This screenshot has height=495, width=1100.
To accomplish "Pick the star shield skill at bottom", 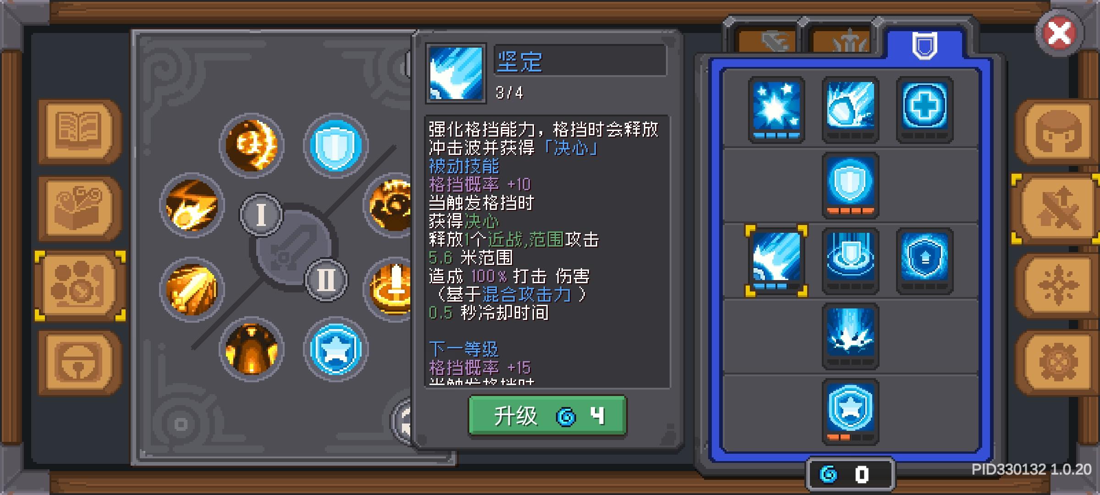I will pos(850,412).
